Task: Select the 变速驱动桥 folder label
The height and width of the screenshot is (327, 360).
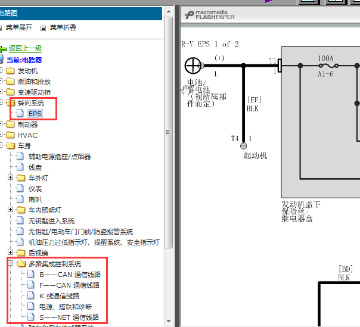Action: [34, 92]
